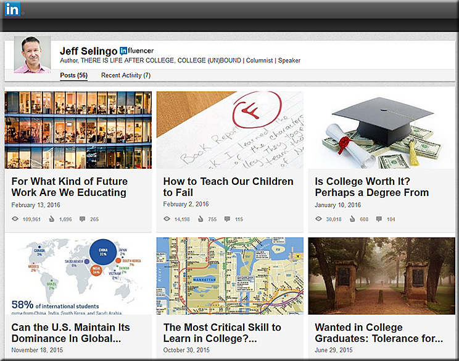This screenshot has height=361, width=459.
Task: Switch to the Posts (56) tab
Action: [x=74, y=75]
